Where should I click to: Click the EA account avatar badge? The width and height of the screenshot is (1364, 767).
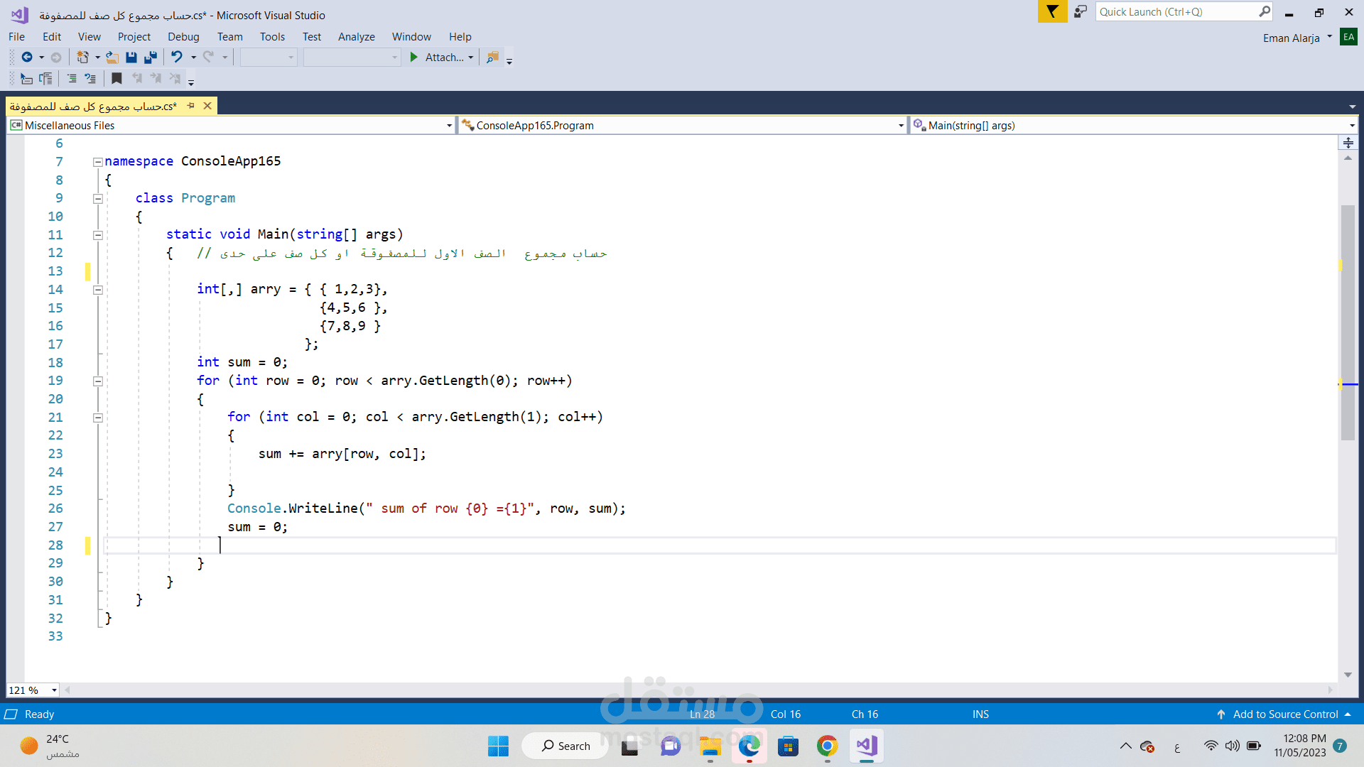coord(1348,37)
